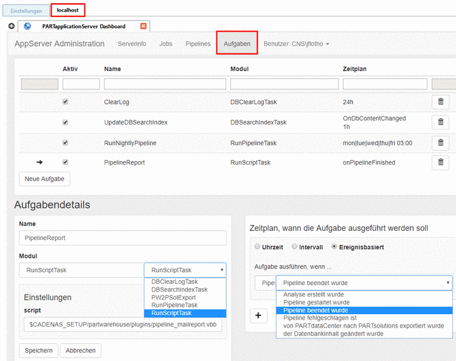
Task: Close the PARTapplicationServer Dashboard tab
Action: 143,26
